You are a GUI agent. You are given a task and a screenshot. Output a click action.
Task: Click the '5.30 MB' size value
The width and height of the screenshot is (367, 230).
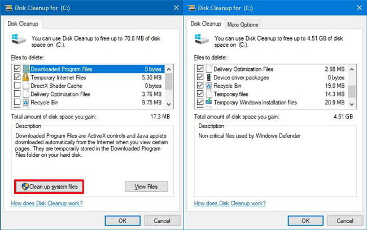152,77
